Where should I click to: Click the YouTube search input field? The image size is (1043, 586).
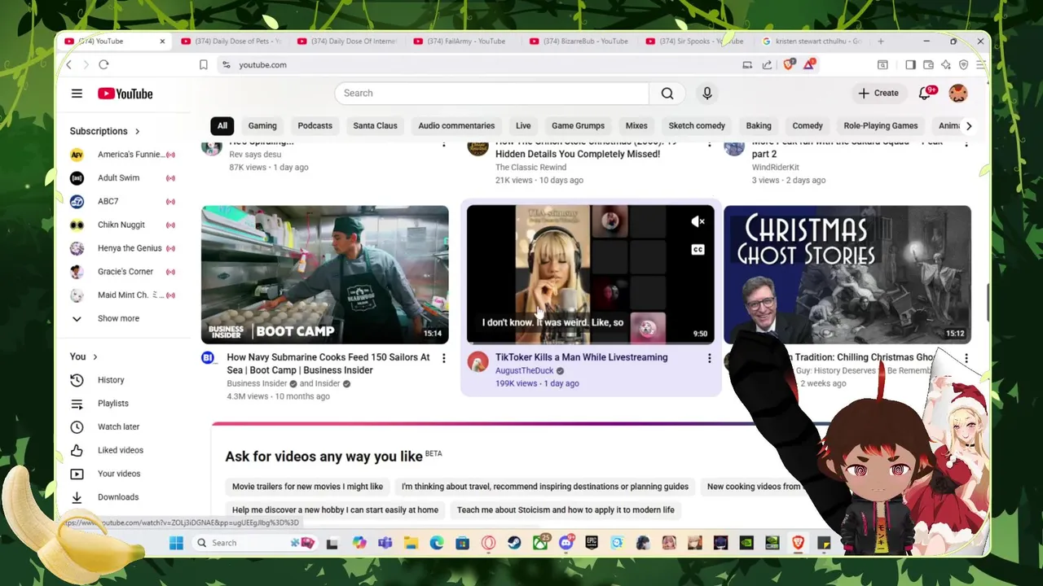coord(492,94)
